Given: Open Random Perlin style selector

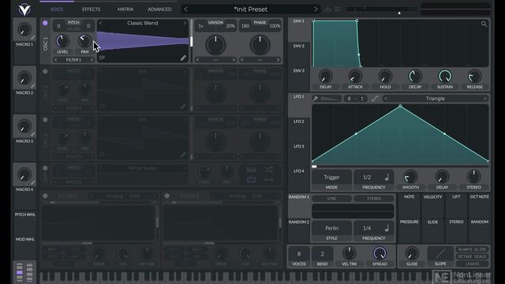Looking at the screenshot, I should coord(331,228).
